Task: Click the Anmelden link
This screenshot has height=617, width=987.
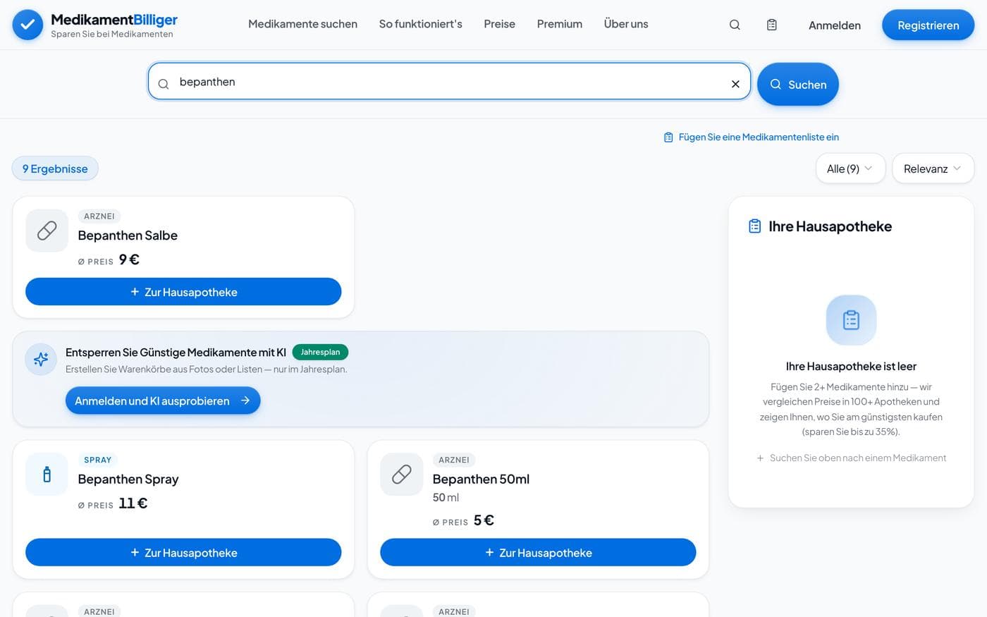Action: (x=835, y=25)
